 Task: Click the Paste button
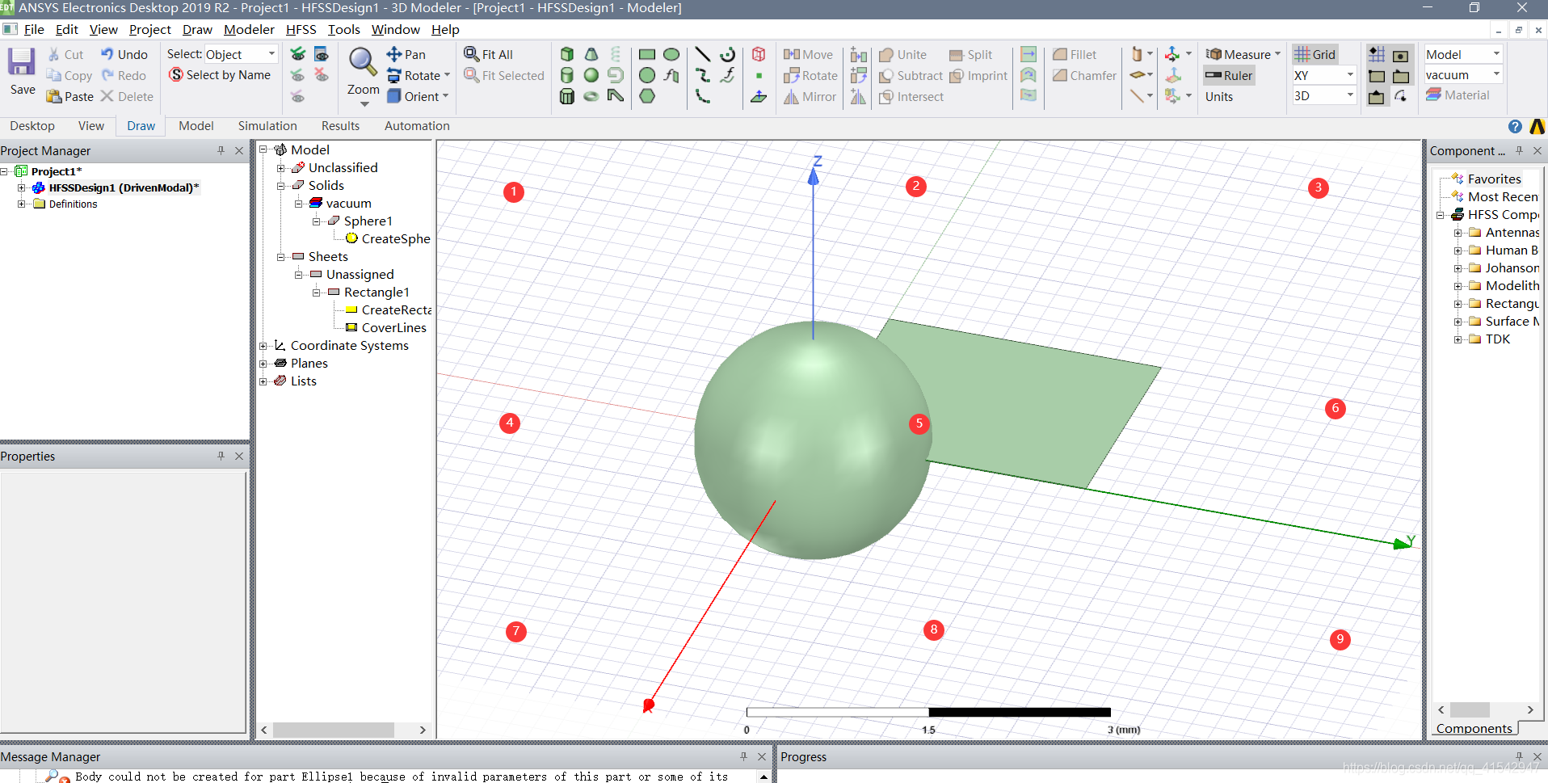69,96
